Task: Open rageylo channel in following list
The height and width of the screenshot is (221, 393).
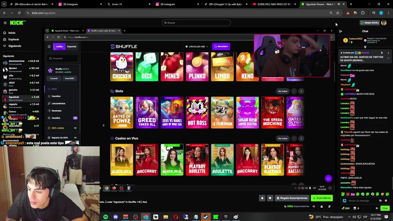Action: 20,106
